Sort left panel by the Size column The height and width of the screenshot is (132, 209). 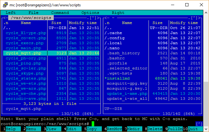(x=56, y=23)
